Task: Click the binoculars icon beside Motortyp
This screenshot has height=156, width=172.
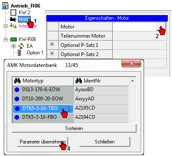Action: click(18, 81)
